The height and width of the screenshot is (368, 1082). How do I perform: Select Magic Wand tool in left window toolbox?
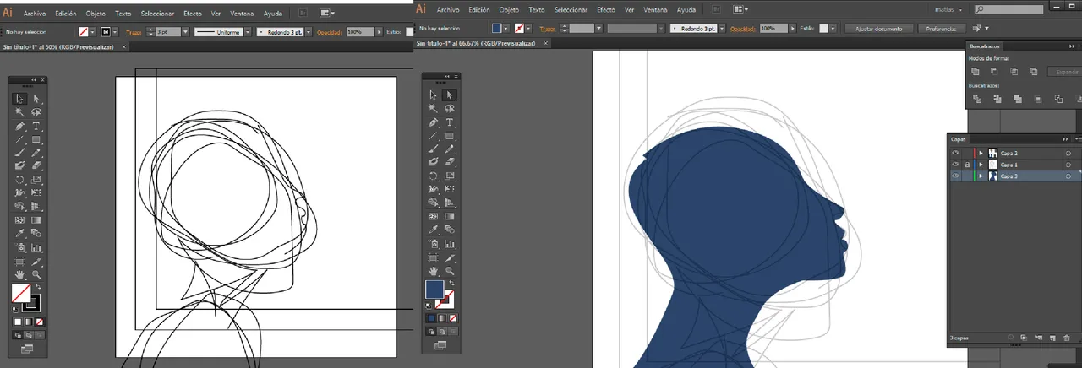19,112
